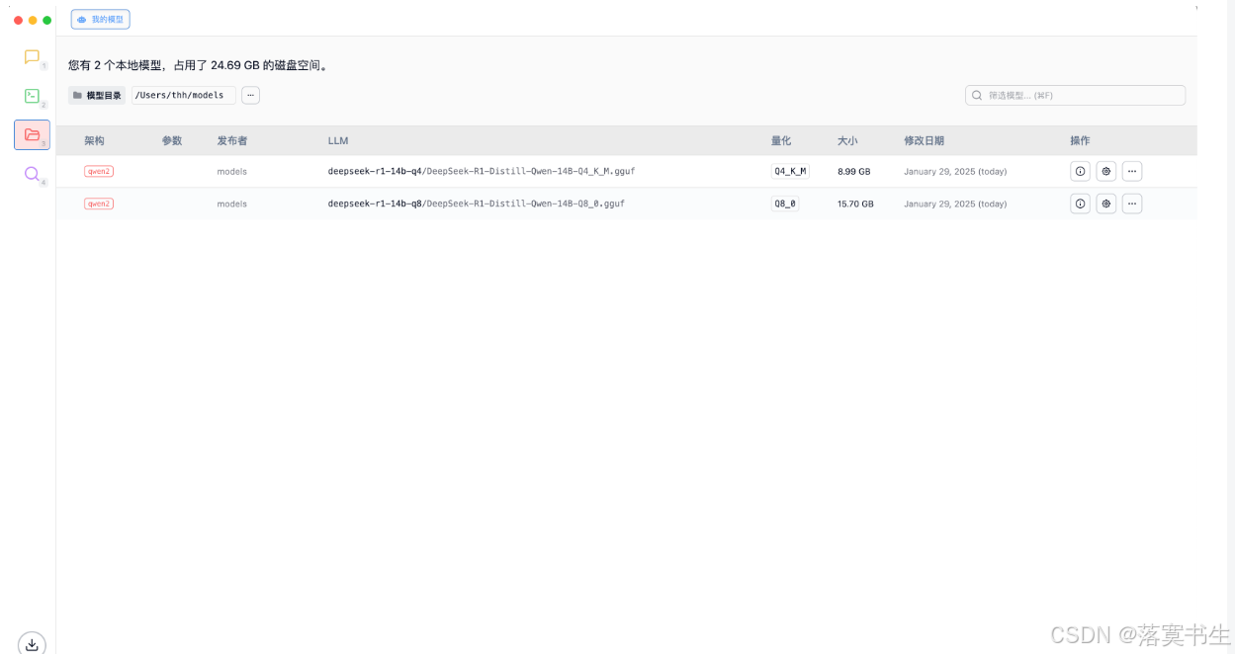Screen dimensions: 1235x654
Task: Click the local models disk usage summary text
Action: (198, 65)
